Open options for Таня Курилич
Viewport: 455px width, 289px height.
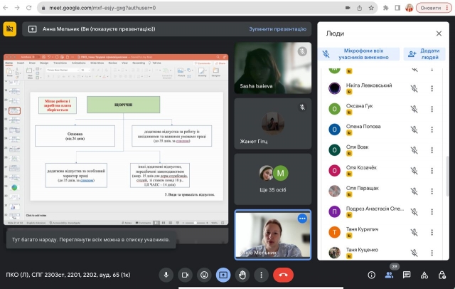(x=432, y=232)
